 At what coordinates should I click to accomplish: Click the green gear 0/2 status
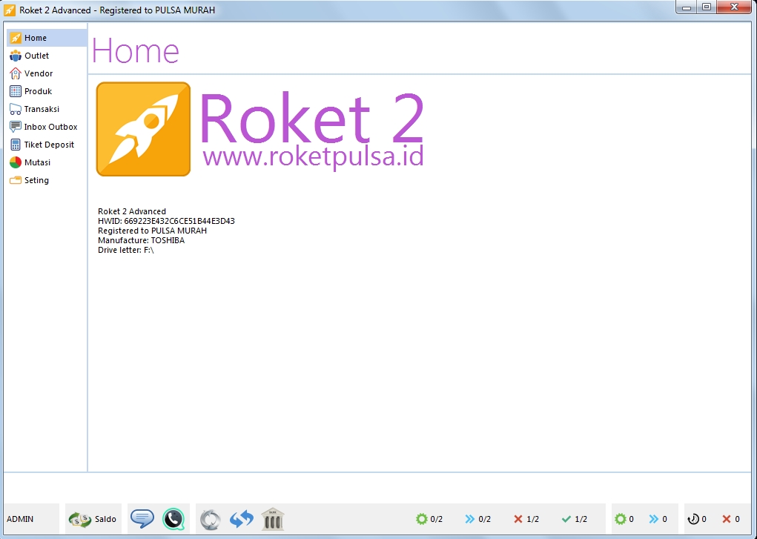[x=429, y=519]
